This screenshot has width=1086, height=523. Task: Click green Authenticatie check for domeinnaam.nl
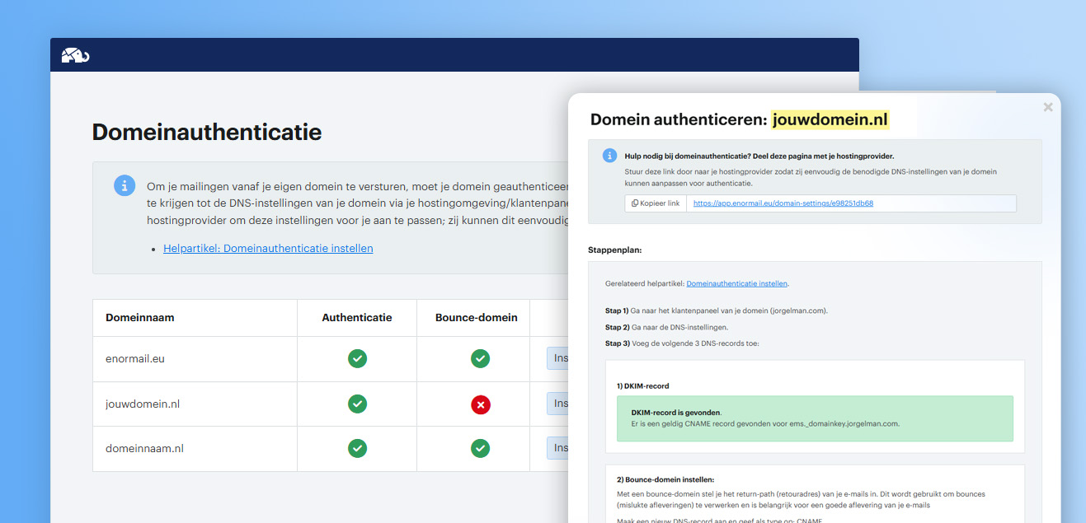(357, 449)
